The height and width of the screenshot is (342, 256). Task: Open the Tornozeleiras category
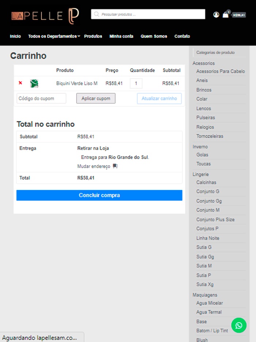point(210,136)
